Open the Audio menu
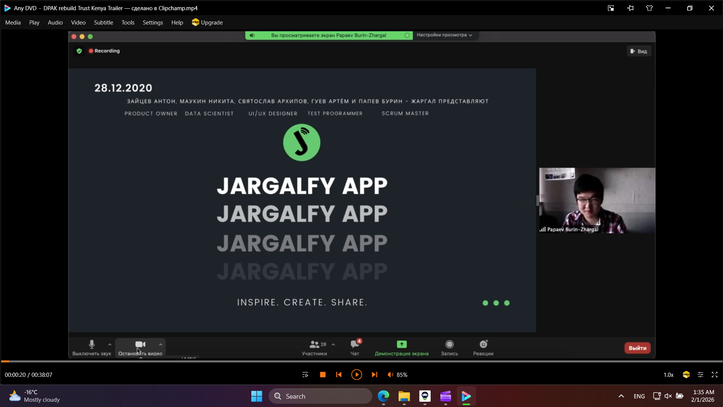The image size is (723, 407). coord(55,23)
